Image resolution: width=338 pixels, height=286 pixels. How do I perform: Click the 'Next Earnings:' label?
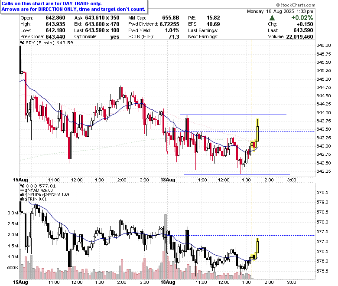(x=203, y=36)
